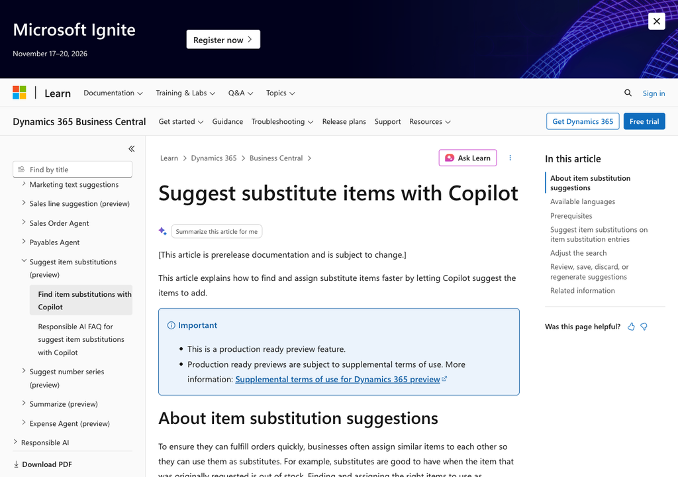Viewport: 678px width, 477px height.
Task: Collapse Suggest item substitutions (preview) node
Action: click(24, 260)
